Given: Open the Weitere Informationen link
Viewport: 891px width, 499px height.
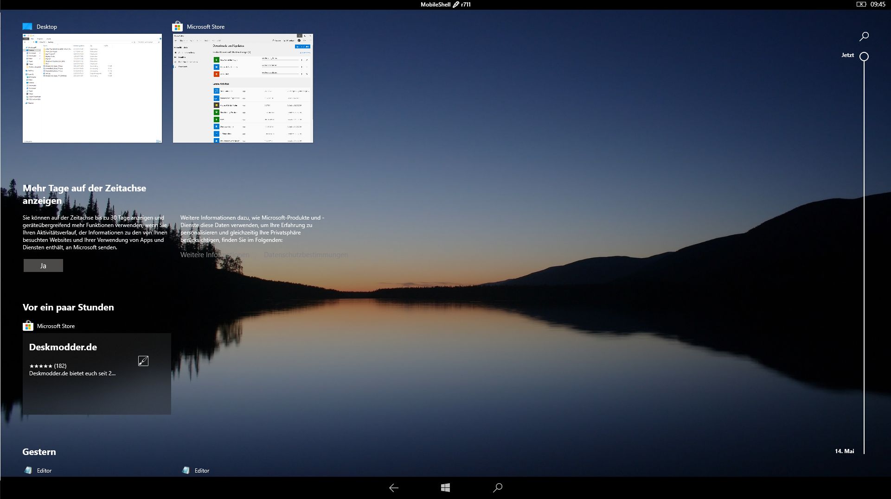Looking at the screenshot, I should point(215,255).
